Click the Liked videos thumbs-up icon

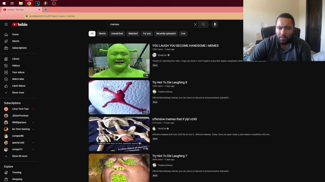click(x=6, y=86)
